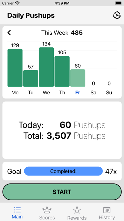Tap the Total 3,507 Pushups text
The height and width of the screenshot is (221, 124).
point(64,136)
